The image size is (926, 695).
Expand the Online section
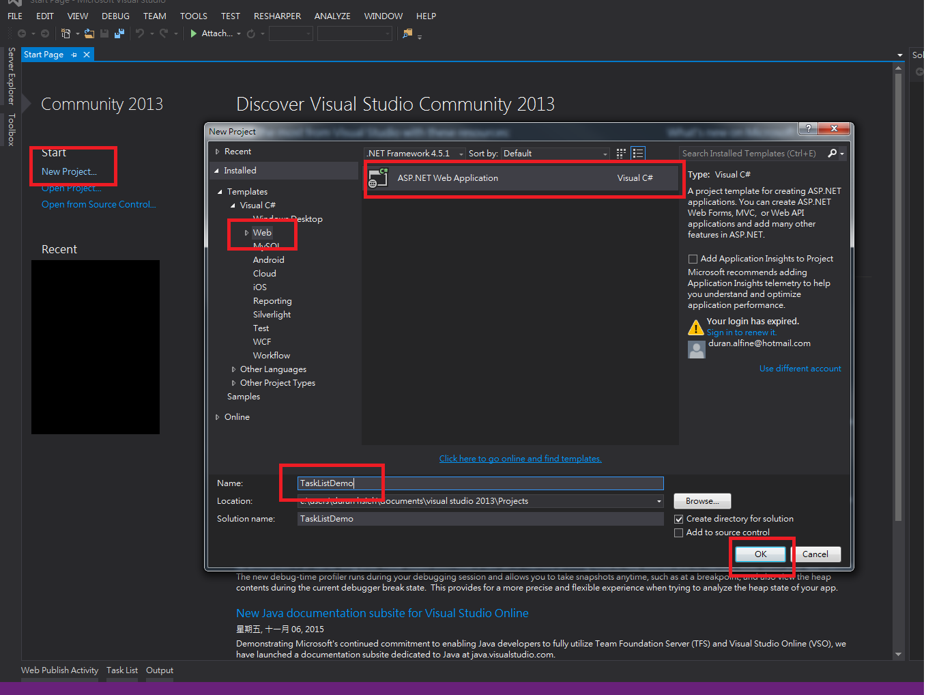(x=218, y=417)
